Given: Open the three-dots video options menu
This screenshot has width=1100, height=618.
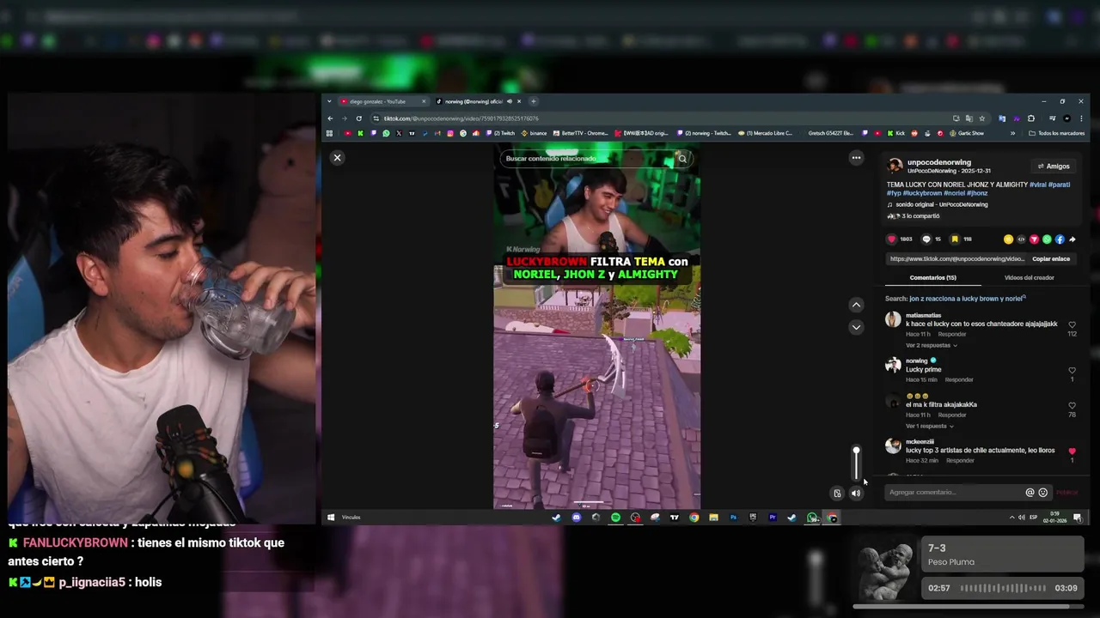Looking at the screenshot, I should (856, 158).
